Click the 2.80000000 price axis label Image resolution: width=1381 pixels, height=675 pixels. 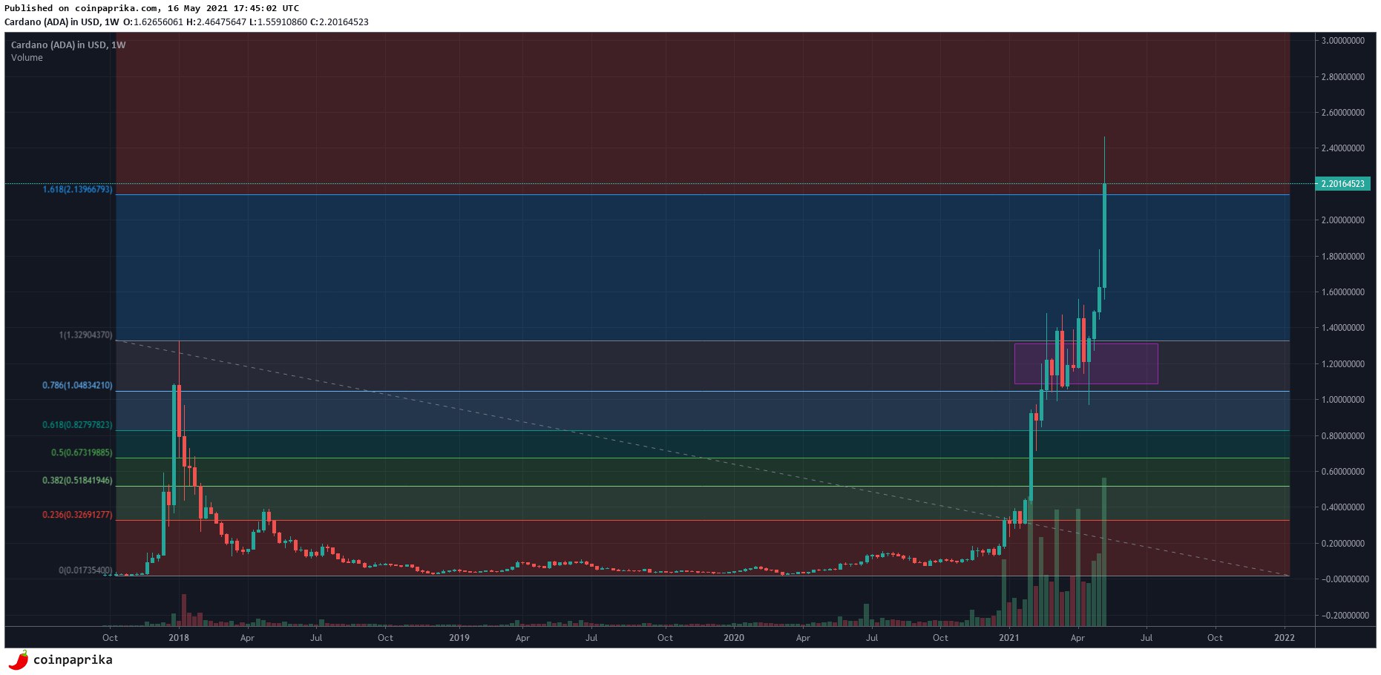point(1342,76)
